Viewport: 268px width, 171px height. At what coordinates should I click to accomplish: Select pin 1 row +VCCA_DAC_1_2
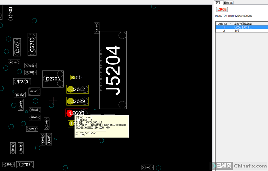[x=242, y=27]
